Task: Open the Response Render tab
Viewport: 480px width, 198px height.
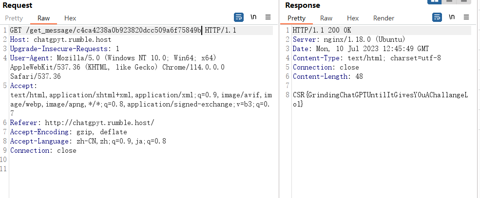Action: 384,18
